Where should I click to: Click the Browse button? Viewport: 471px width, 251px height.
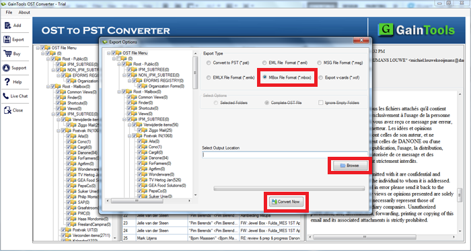point(351,166)
